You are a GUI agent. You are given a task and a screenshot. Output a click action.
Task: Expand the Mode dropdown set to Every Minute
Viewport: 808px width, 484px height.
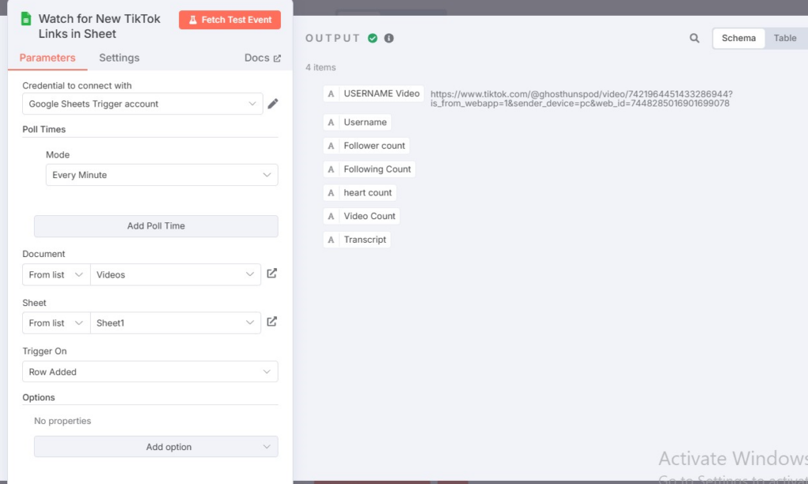[x=162, y=175]
